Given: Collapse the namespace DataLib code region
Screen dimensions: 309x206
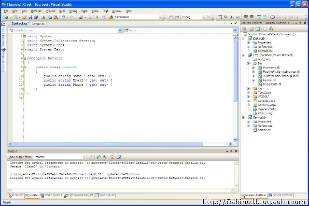Looking at the screenshot, I should 25,58.
